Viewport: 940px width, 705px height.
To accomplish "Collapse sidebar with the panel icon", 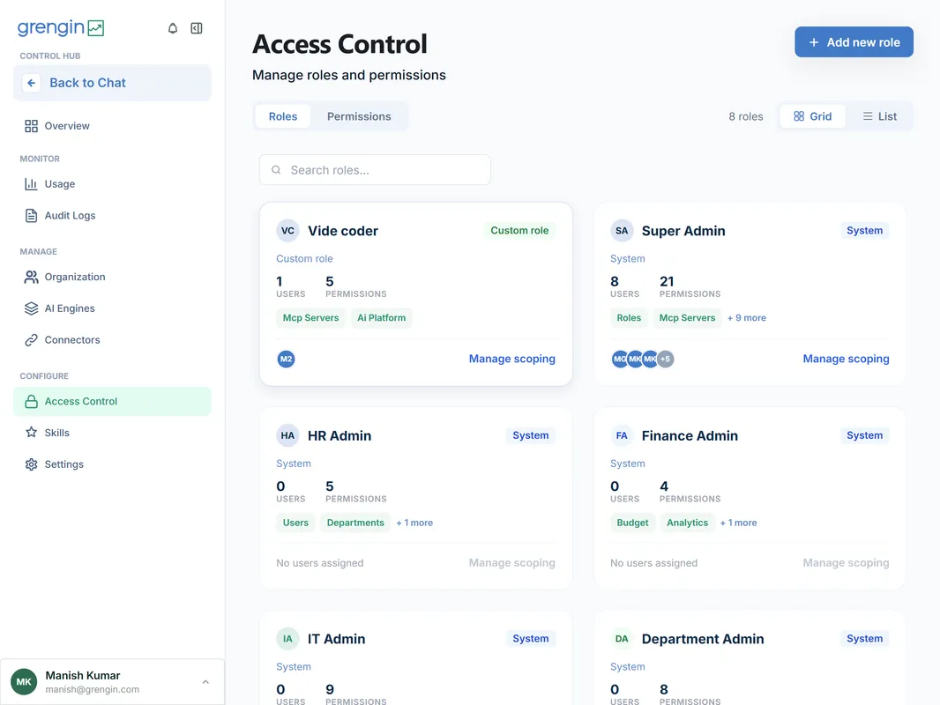I will pos(196,28).
